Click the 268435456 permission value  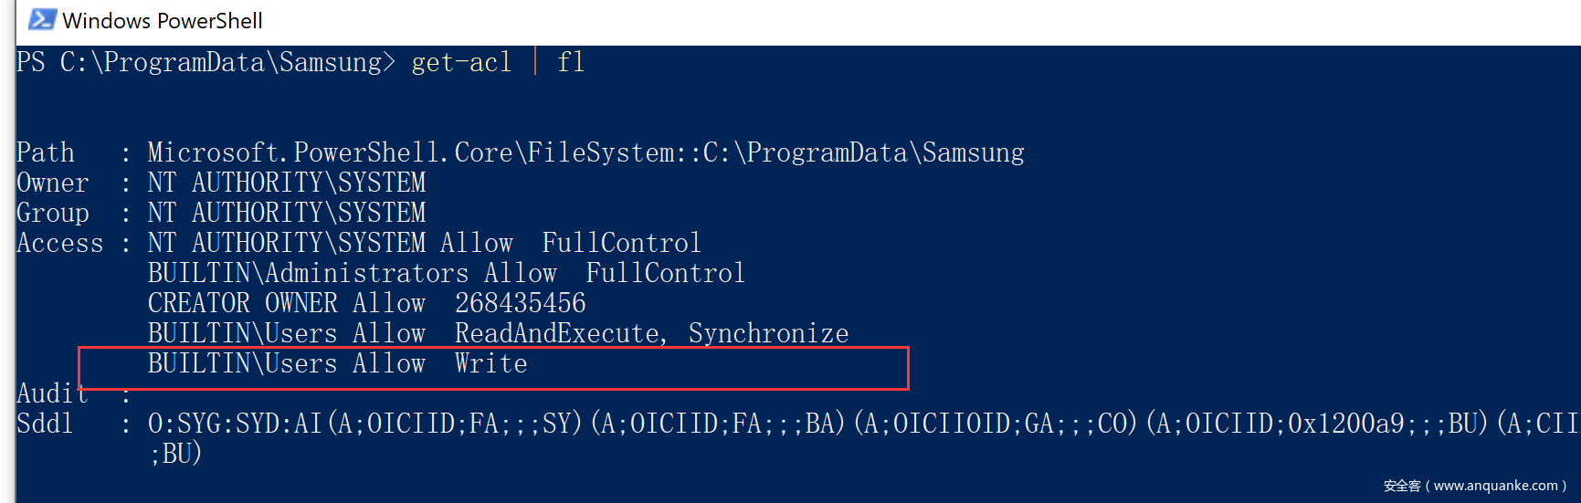tap(521, 303)
